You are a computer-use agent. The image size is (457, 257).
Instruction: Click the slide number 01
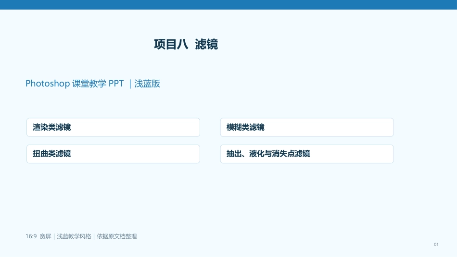click(x=436, y=245)
